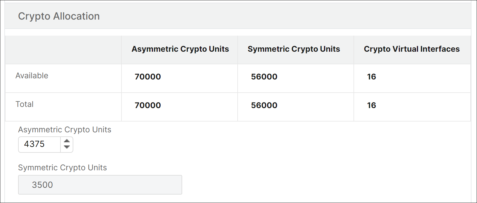Click the Asymmetric Crypto Units column header

click(180, 49)
